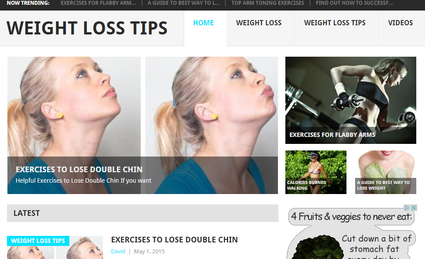The height and width of the screenshot is (259, 425).
Task: Open A Guide to Best Way to Lose Weight thumbnail
Action: (x=385, y=172)
